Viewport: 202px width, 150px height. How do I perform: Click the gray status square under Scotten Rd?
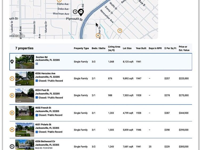[x=37, y=64]
